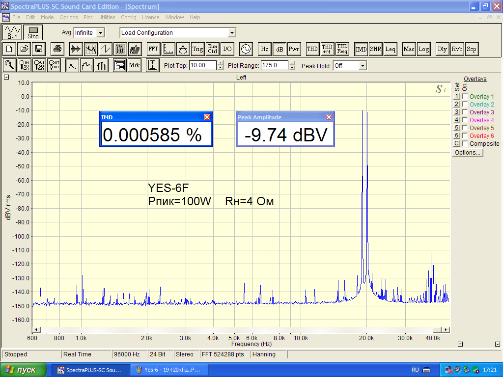Image resolution: width=503 pixels, height=377 pixels.
Task: Open the Mrk markers button
Action: [134, 65]
